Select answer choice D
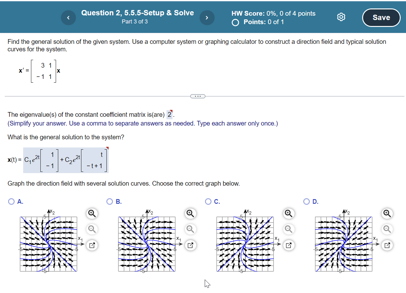This screenshot has height=293, width=406. 306,201
